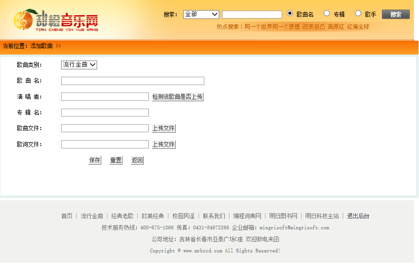Viewport: 419px width, 264px height.
Task: Click the 甜橙音乐网 site logo
Action: point(56,20)
